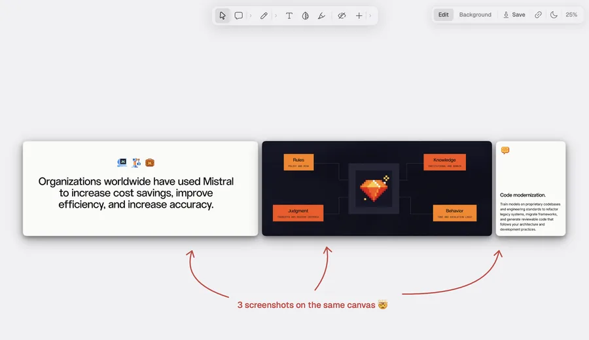Select the pointer cursor tool

coord(223,16)
